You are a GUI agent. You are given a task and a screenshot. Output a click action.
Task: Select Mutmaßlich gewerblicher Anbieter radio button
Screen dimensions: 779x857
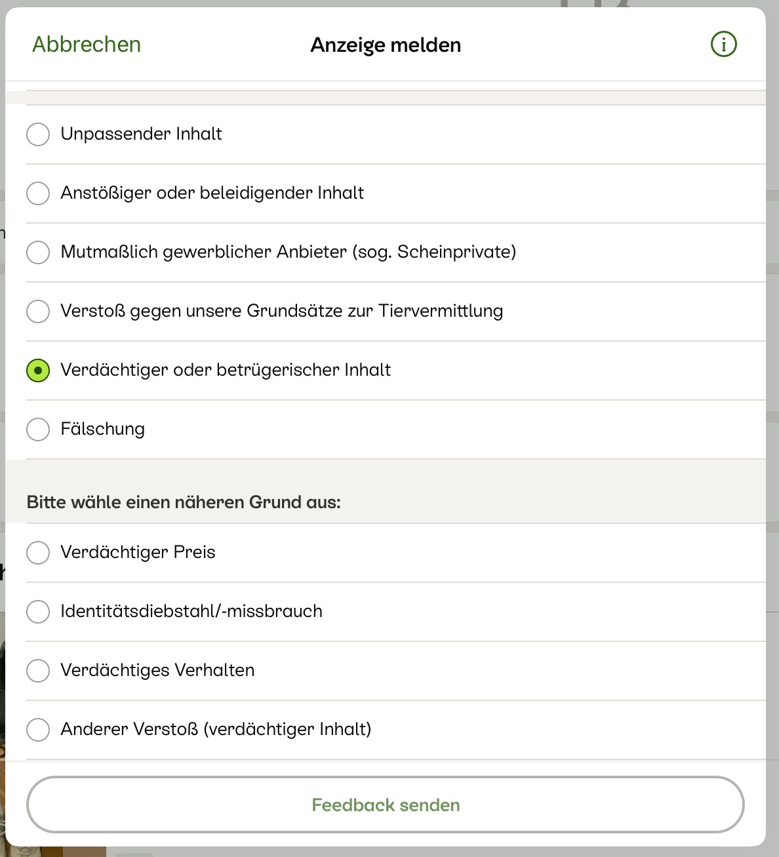[38, 252]
